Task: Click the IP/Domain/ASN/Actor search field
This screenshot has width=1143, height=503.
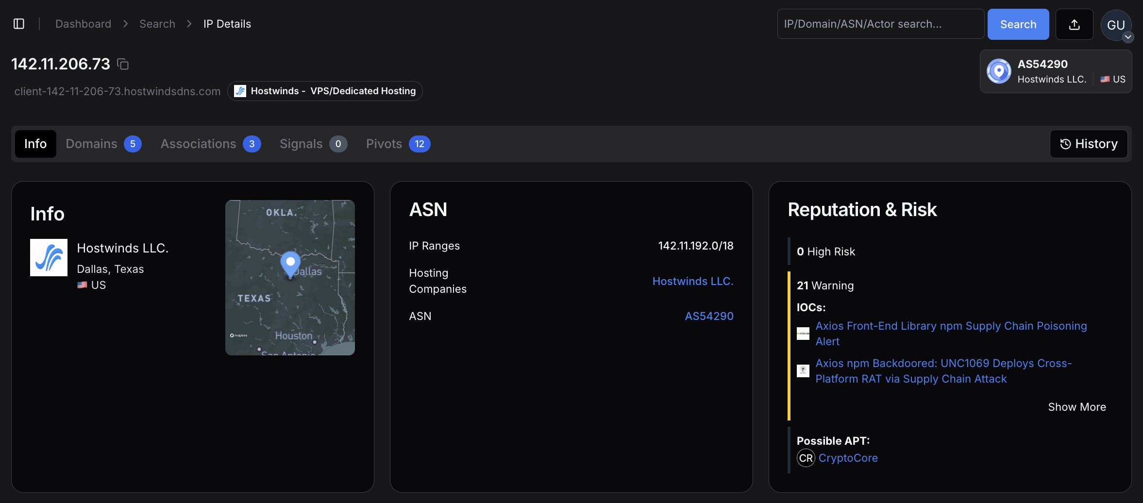Action: 880,24
